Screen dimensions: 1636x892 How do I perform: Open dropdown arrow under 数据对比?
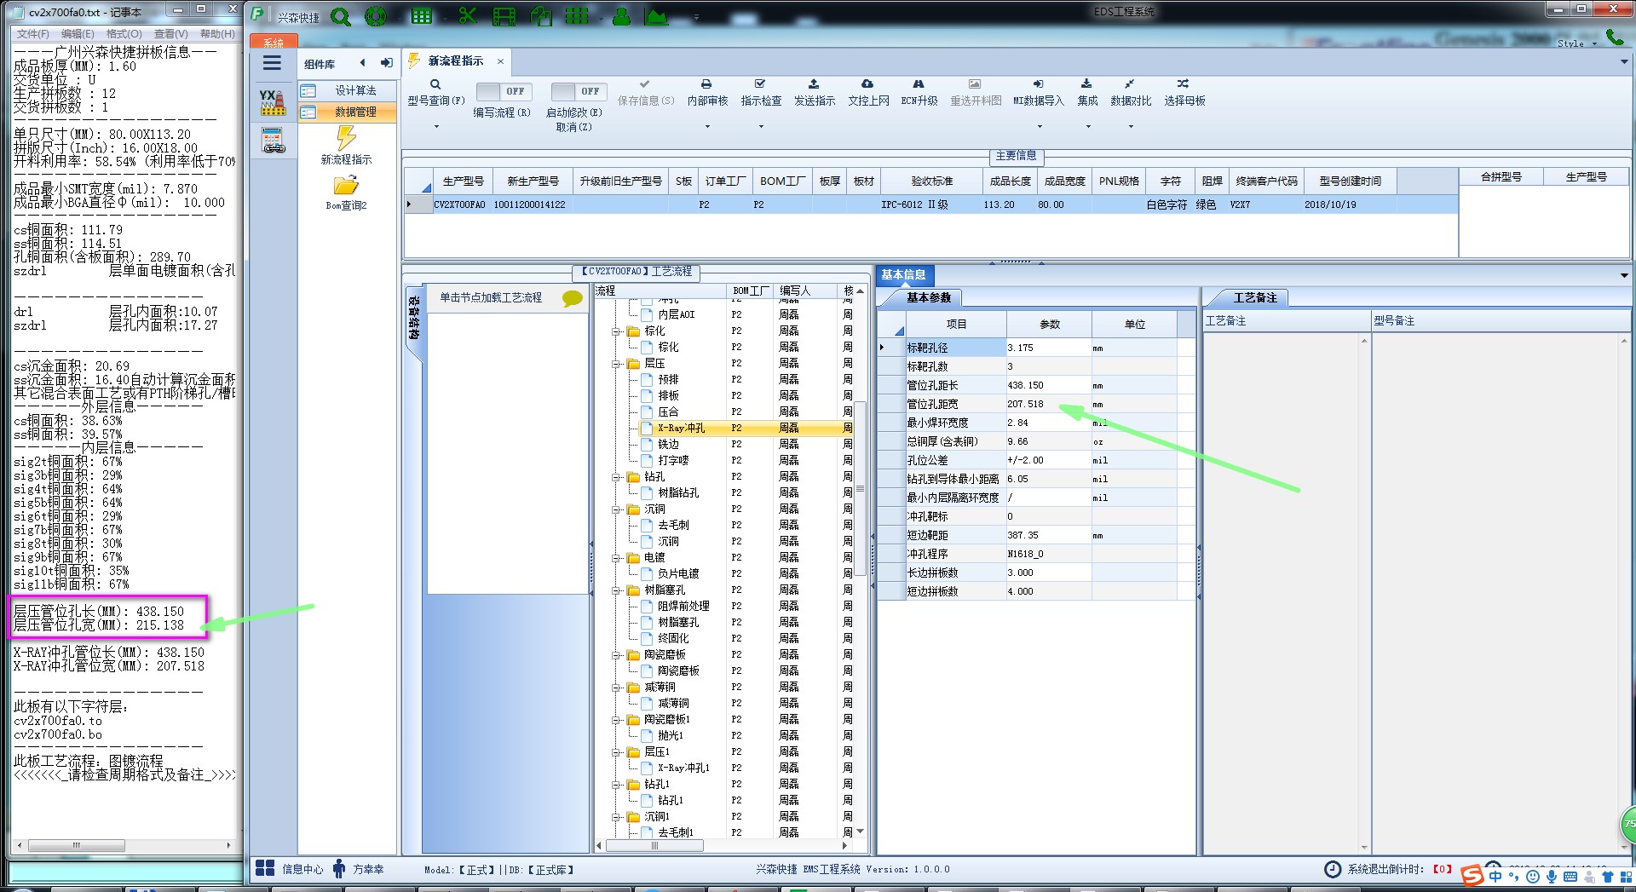(x=1131, y=127)
